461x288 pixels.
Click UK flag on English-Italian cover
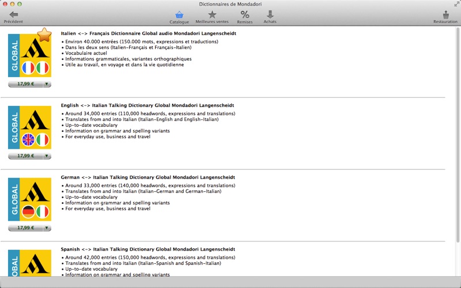tap(28, 140)
